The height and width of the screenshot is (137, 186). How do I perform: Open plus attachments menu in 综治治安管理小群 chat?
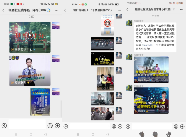point(182,127)
